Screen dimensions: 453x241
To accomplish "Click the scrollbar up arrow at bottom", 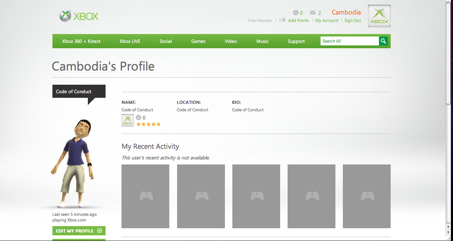I will pos(448,227).
